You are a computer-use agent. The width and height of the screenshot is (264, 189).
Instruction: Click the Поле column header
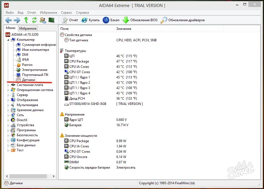[x=86, y=29]
